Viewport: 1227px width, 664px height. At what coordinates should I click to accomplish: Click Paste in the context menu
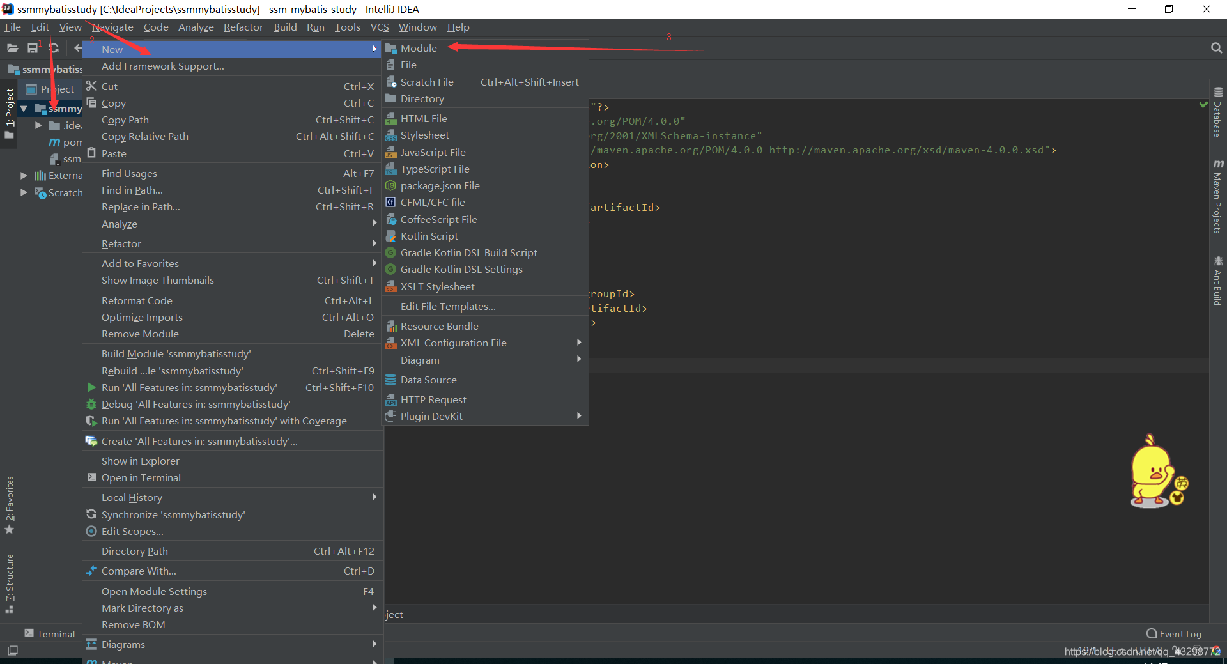[x=233, y=154]
